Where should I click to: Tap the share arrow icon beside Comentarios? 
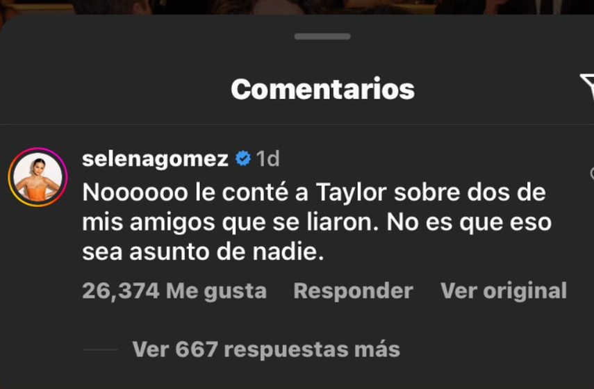587,86
